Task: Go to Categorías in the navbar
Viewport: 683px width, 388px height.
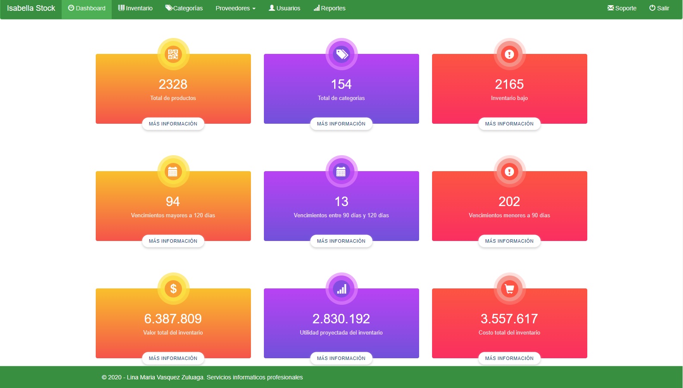Action: (184, 8)
